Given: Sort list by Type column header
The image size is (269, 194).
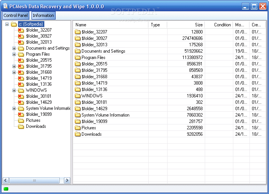Looking at the screenshot, I should tap(158, 25).
